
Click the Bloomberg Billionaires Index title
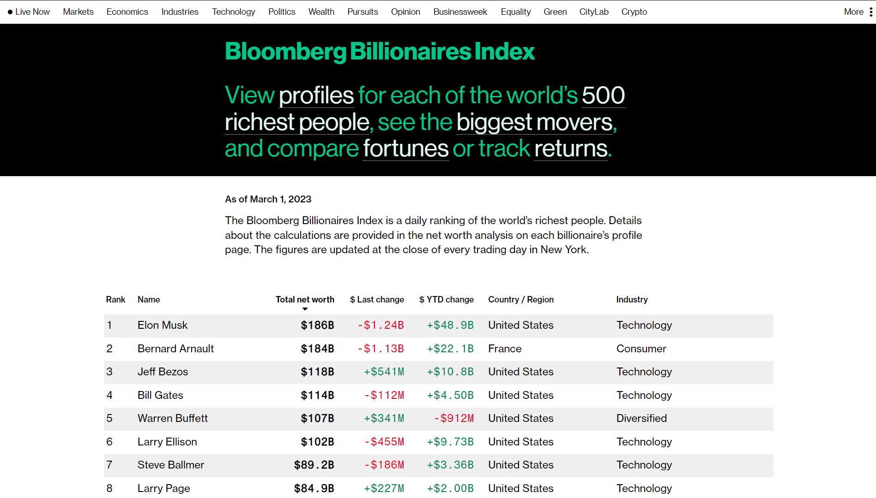click(380, 52)
